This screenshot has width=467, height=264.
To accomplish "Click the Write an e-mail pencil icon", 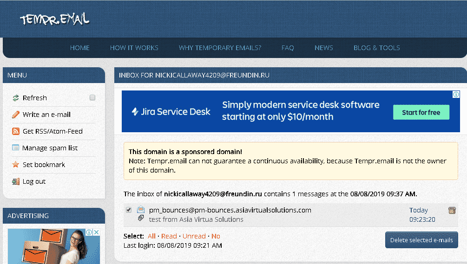I will (x=16, y=115).
